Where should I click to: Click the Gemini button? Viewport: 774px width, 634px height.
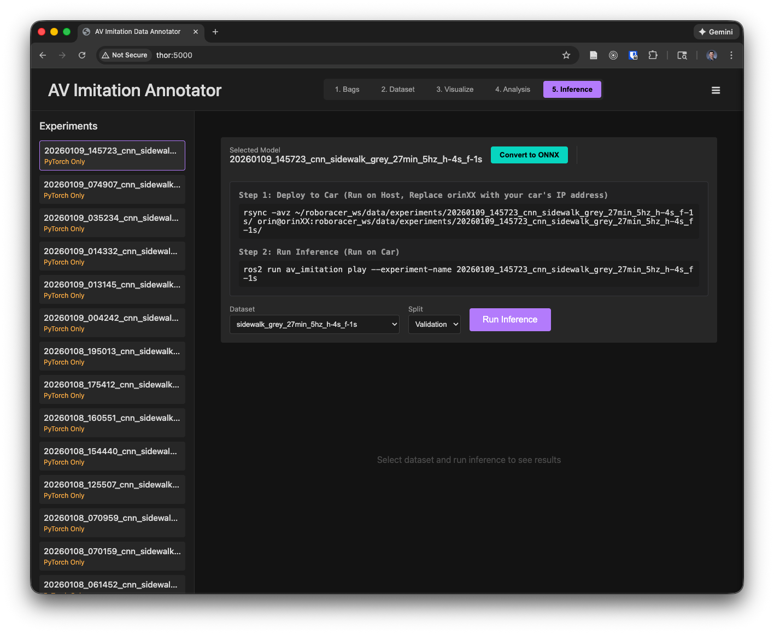tap(716, 32)
